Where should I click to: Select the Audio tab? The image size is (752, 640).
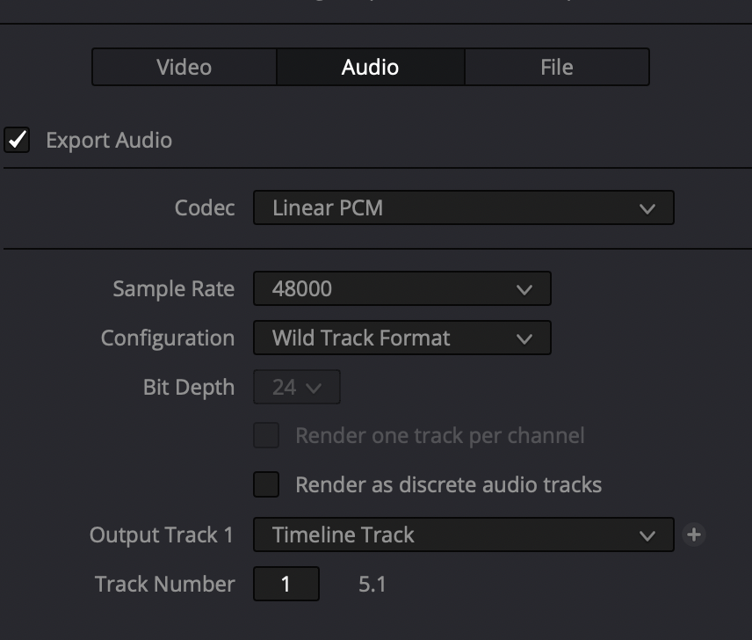[x=370, y=67]
